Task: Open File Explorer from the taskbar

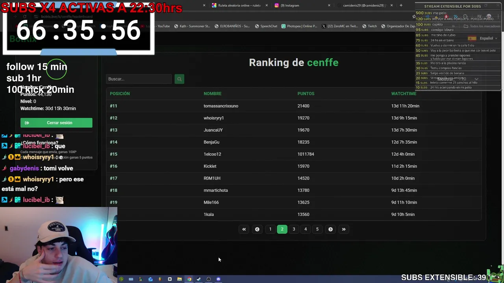Action: point(180,279)
